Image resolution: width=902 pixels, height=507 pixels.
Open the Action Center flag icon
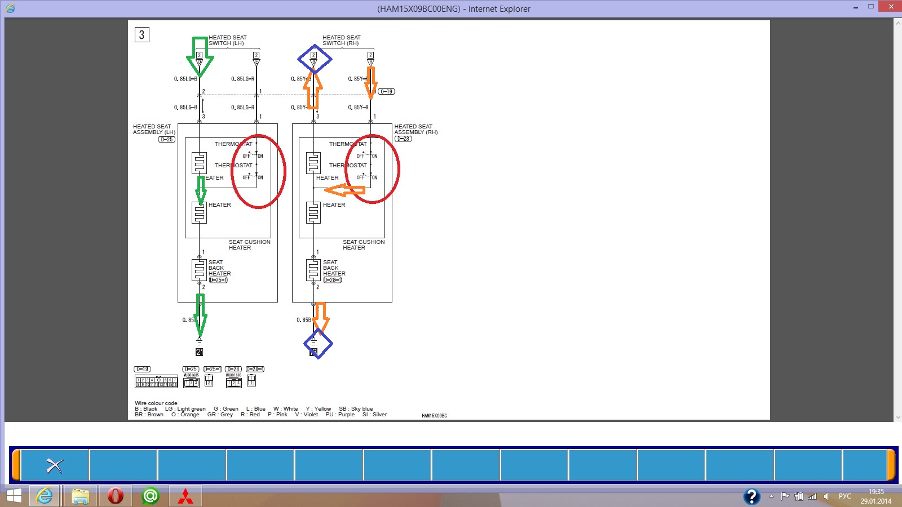tap(785, 496)
